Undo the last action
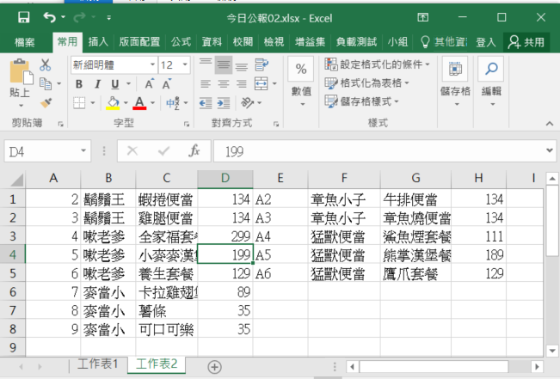The height and width of the screenshot is (379, 560). 49,17
